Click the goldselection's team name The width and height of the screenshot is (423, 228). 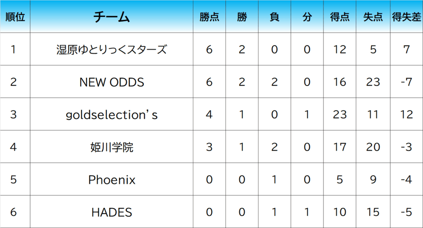(112, 115)
